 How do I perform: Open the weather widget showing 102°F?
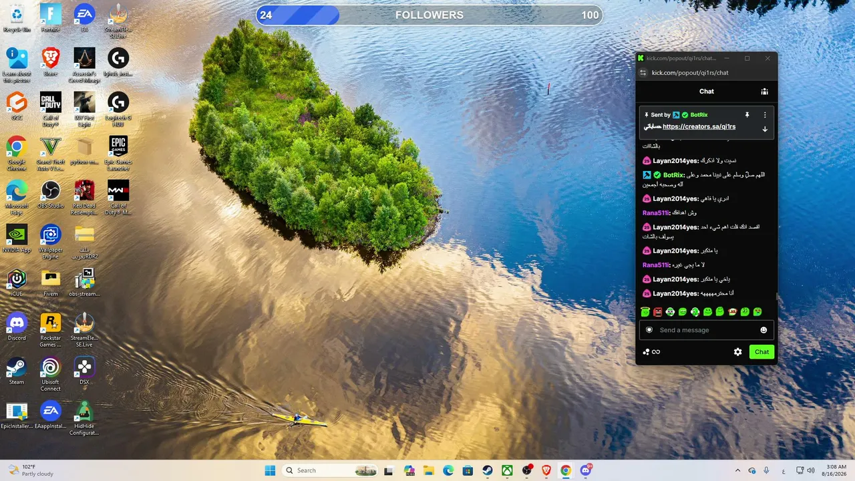click(x=31, y=470)
